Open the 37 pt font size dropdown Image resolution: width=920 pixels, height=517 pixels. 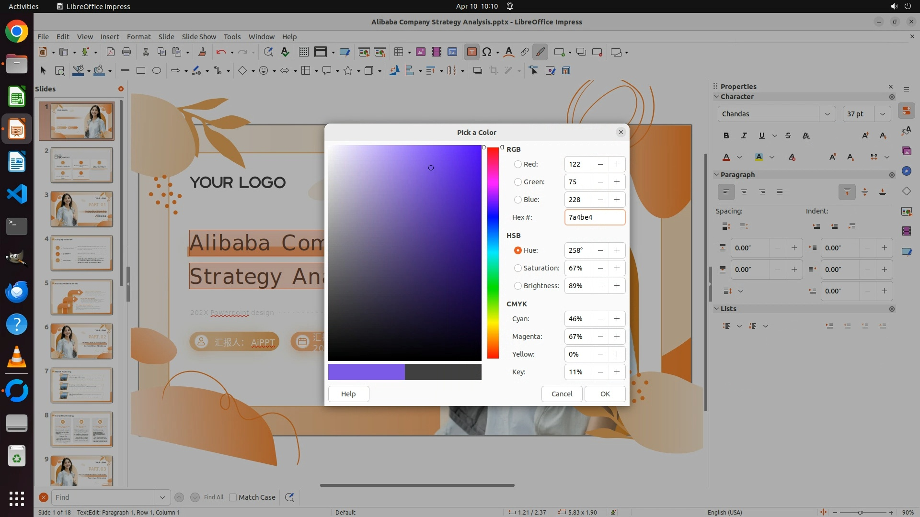(x=882, y=114)
